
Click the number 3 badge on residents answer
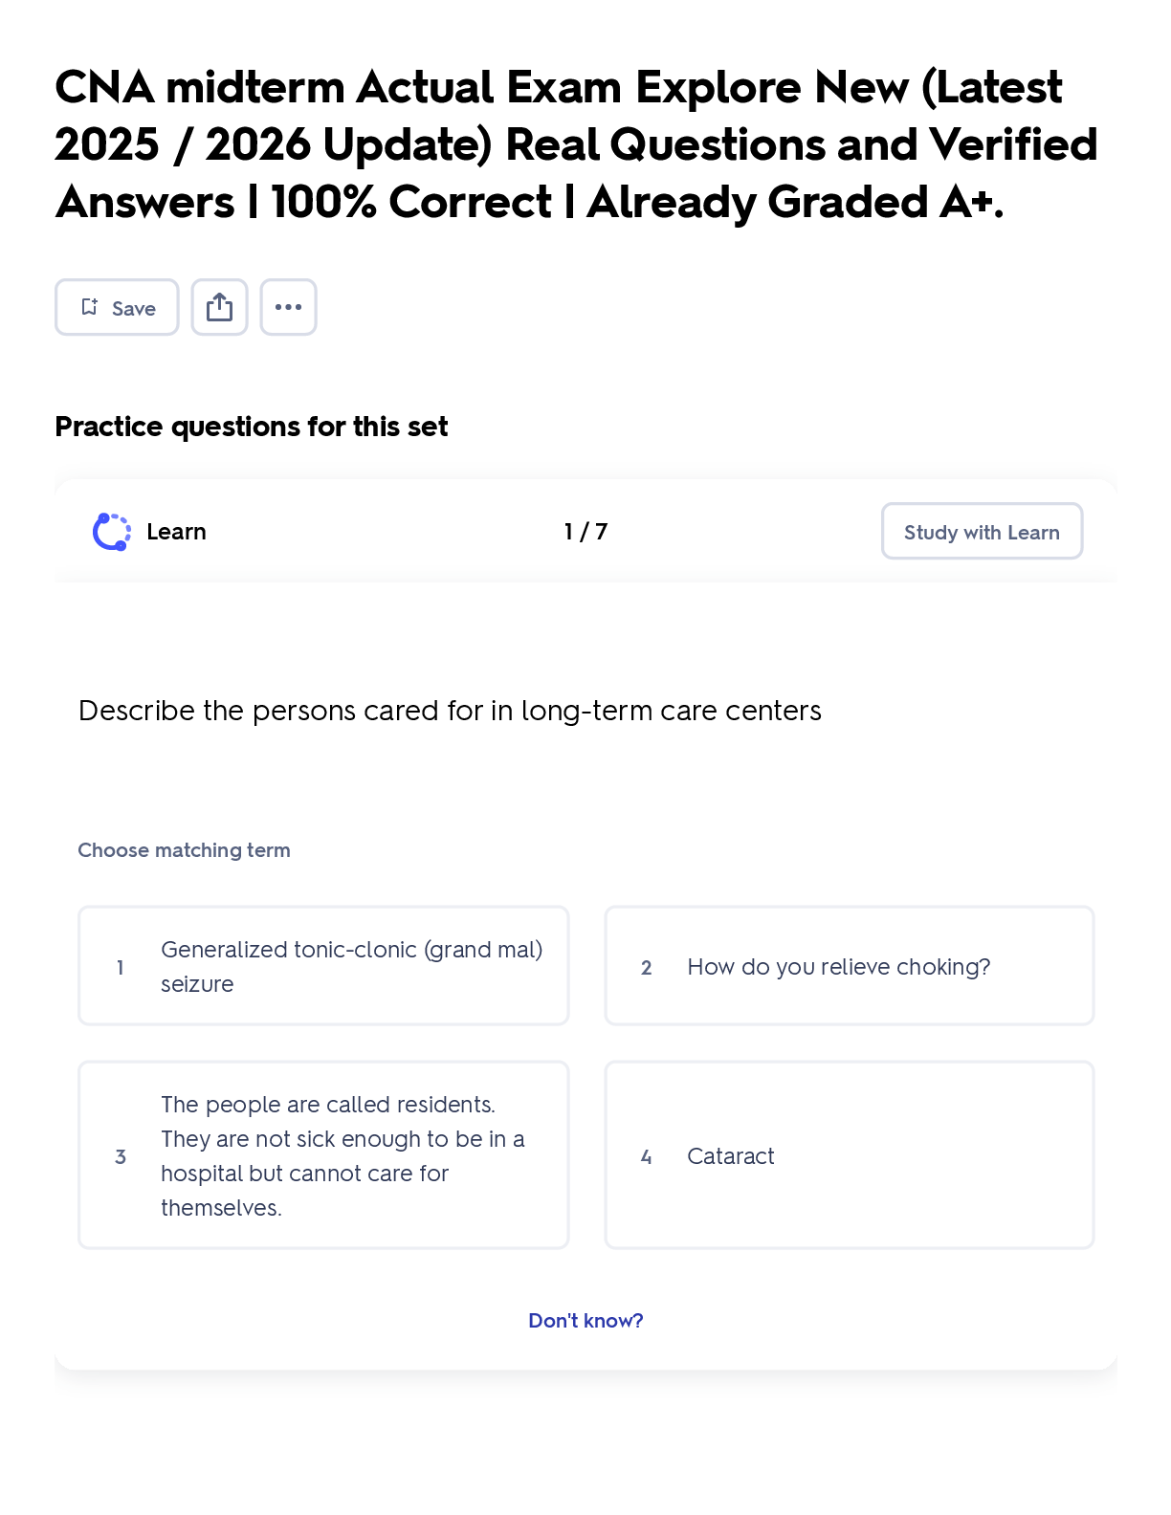(121, 1156)
